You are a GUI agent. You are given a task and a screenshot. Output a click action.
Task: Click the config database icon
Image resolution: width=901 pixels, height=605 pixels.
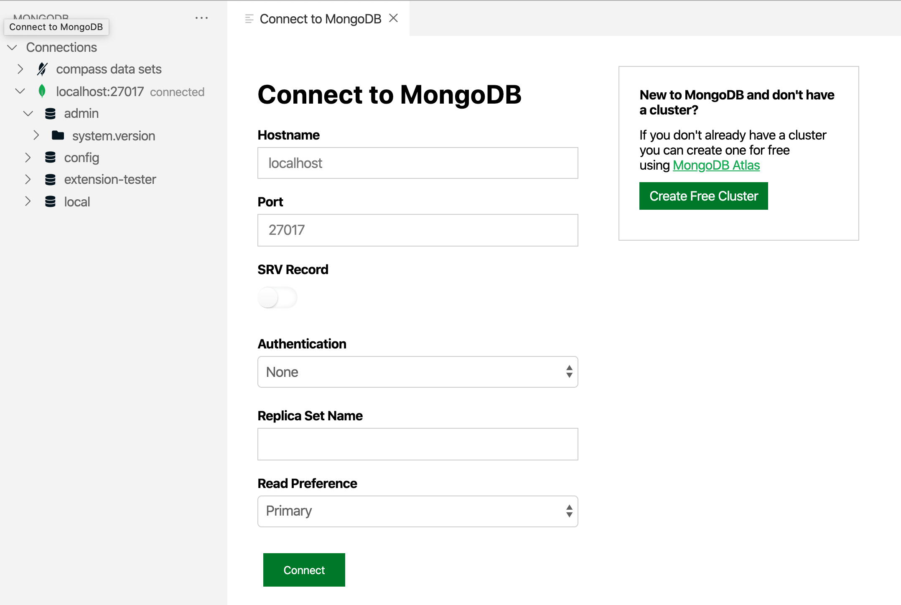pos(50,158)
